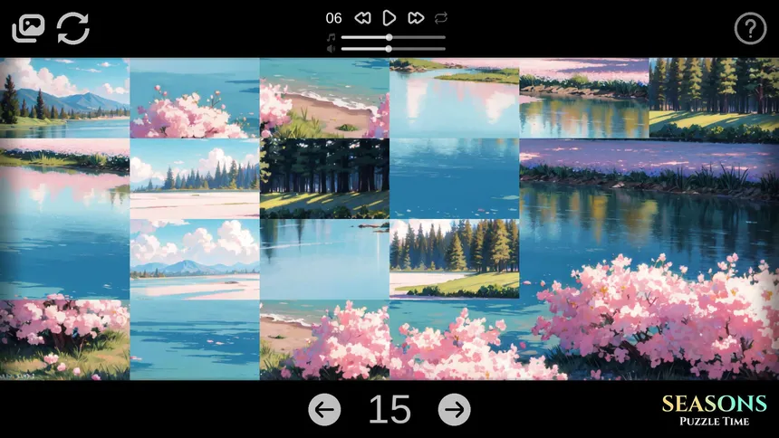This screenshot has height=438, width=779.
Task: Click the shuffle/refresh puzzle icon
Action: tap(73, 28)
